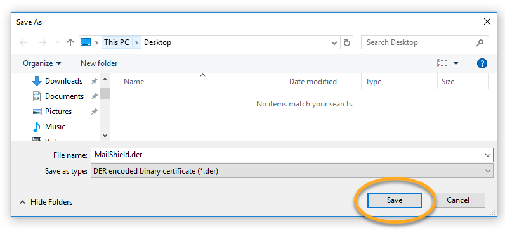Click the change view icon
Viewport: 505px width, 230px height.
tap(442, 63)
